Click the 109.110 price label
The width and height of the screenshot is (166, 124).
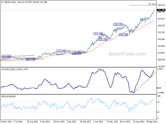(x=30, y=59)
